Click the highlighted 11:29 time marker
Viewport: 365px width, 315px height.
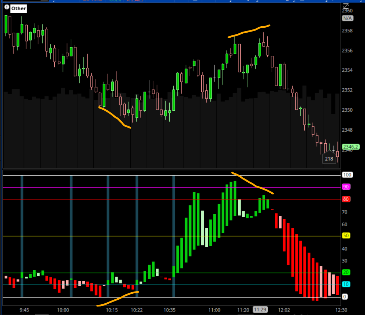pos(260,310)
